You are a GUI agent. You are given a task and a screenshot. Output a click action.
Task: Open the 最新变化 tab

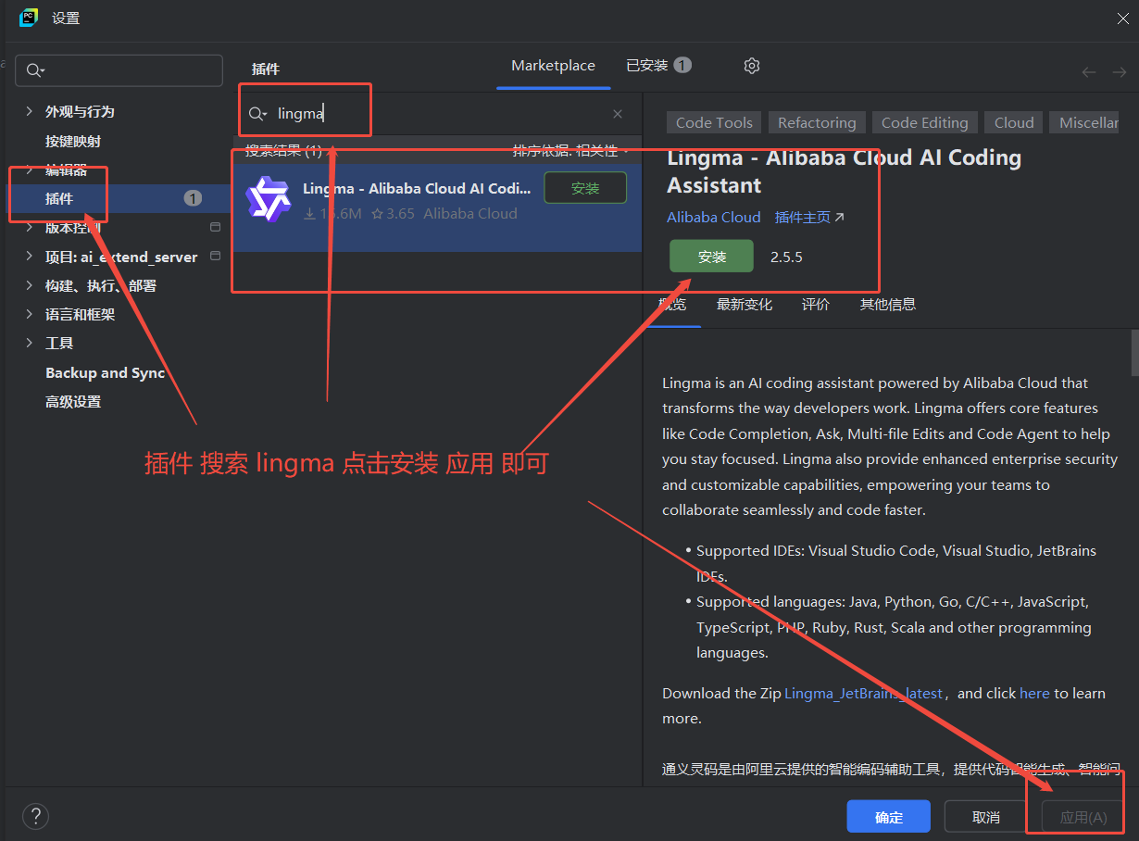click(745, 304)
